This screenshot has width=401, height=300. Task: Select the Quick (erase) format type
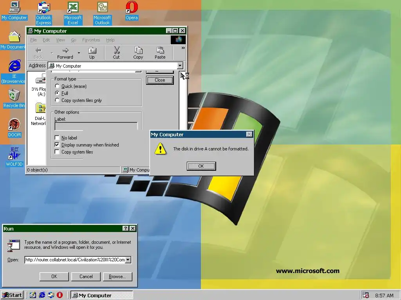71,86
